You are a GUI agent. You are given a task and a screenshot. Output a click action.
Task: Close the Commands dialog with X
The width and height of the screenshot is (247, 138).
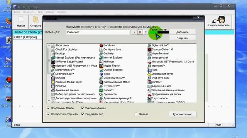click(198, 17)
